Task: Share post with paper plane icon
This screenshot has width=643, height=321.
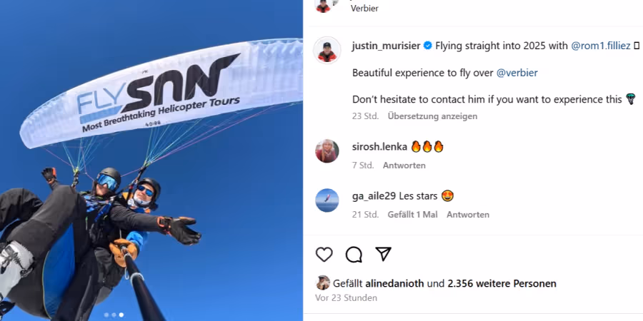Action: pyautogui.click(x=384, y=254)
